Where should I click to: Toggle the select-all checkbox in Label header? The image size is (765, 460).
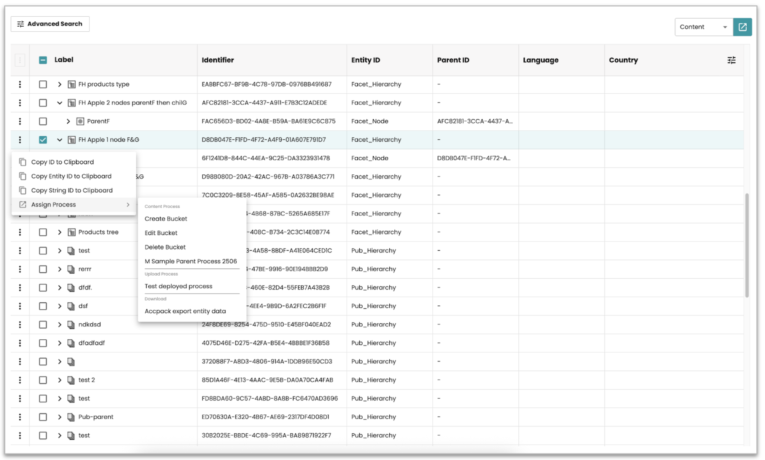(x=43, y=60)
